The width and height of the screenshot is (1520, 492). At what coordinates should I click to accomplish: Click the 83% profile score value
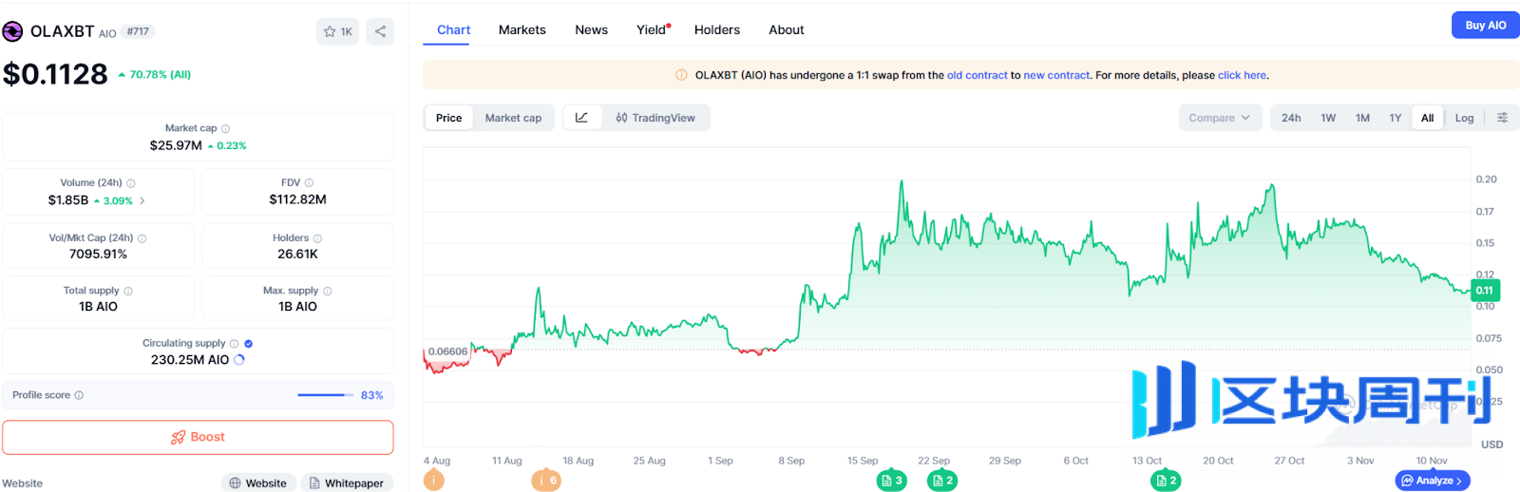pyautogui.click(x=372, y=395)
